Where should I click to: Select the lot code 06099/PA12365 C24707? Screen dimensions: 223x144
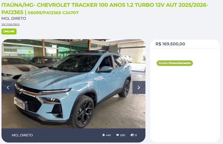[x=53, y=13]
